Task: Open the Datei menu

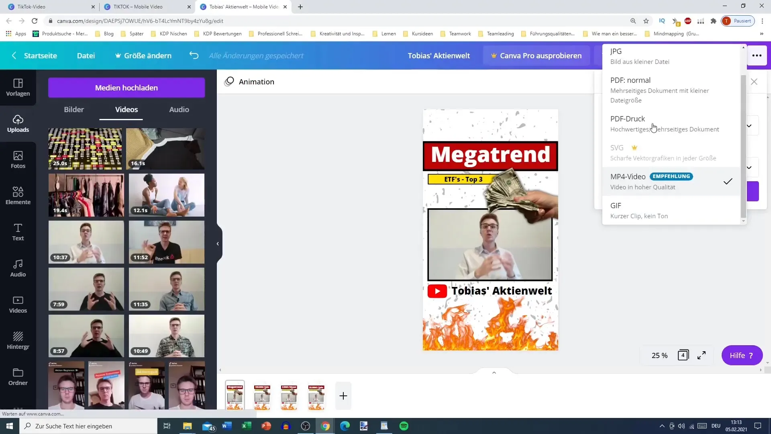Action: pyautogui.click(x=86, y=55)
